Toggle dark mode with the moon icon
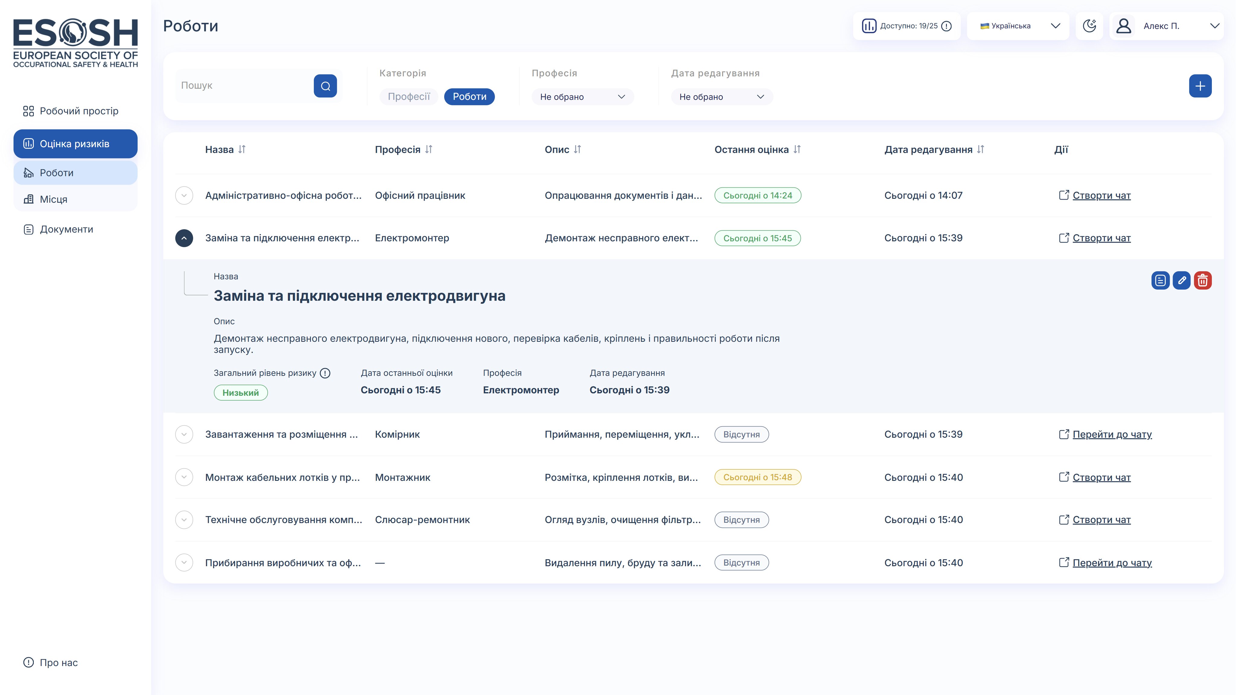The image size is (1236, 695). [x=1089, y=26]
